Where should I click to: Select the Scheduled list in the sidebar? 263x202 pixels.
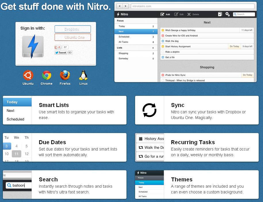(124, 37)
